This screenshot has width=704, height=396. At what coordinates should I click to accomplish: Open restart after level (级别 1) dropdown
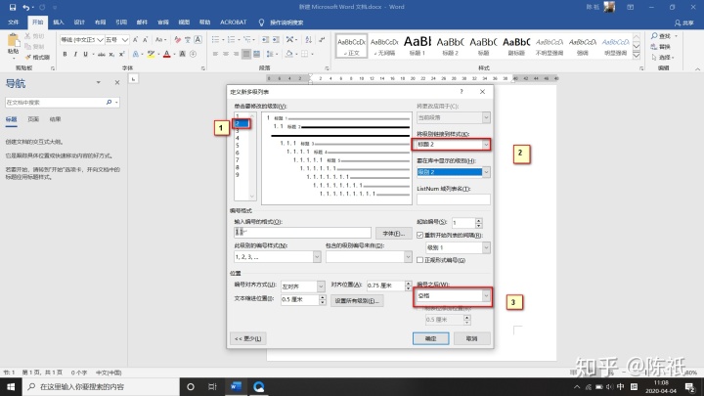click(486, 247)
